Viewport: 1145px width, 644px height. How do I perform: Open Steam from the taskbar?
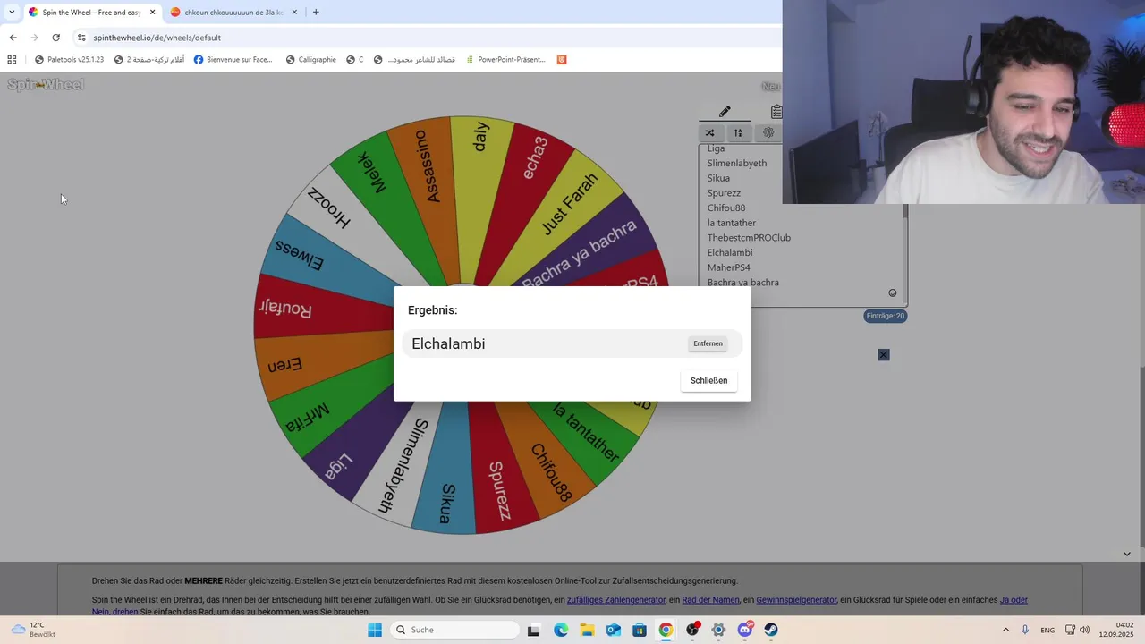point(771,630)
